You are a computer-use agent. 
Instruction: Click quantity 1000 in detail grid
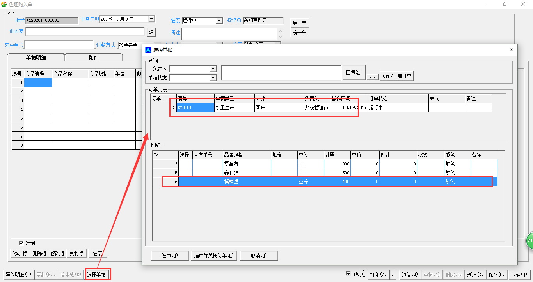[x=337, y=164]
